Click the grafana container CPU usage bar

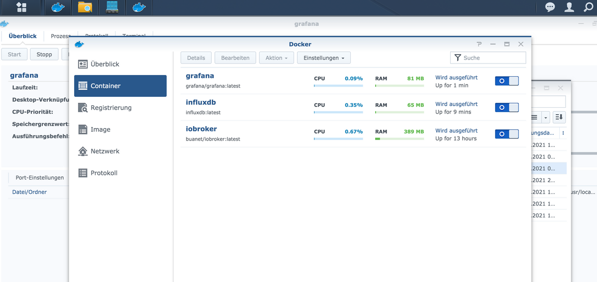point(338,86)
